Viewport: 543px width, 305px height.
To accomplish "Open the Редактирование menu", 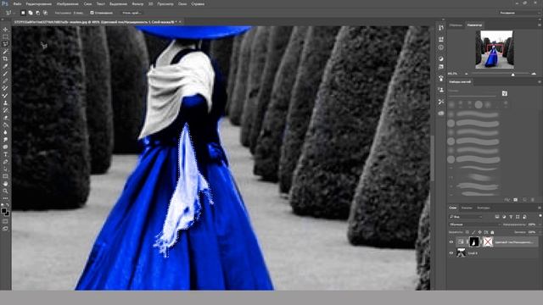I will coord(39,4).
